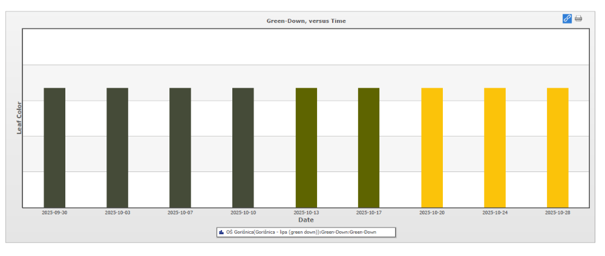The height and width of the screenshot is (256, 605).
Task: Click the bar for 2025-10-07
Action: (x=180, y=147)
